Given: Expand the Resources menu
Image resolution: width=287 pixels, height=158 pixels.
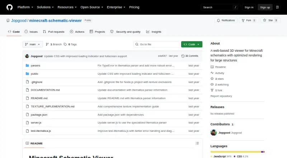Looking at the screenshot, I should 67,7.
